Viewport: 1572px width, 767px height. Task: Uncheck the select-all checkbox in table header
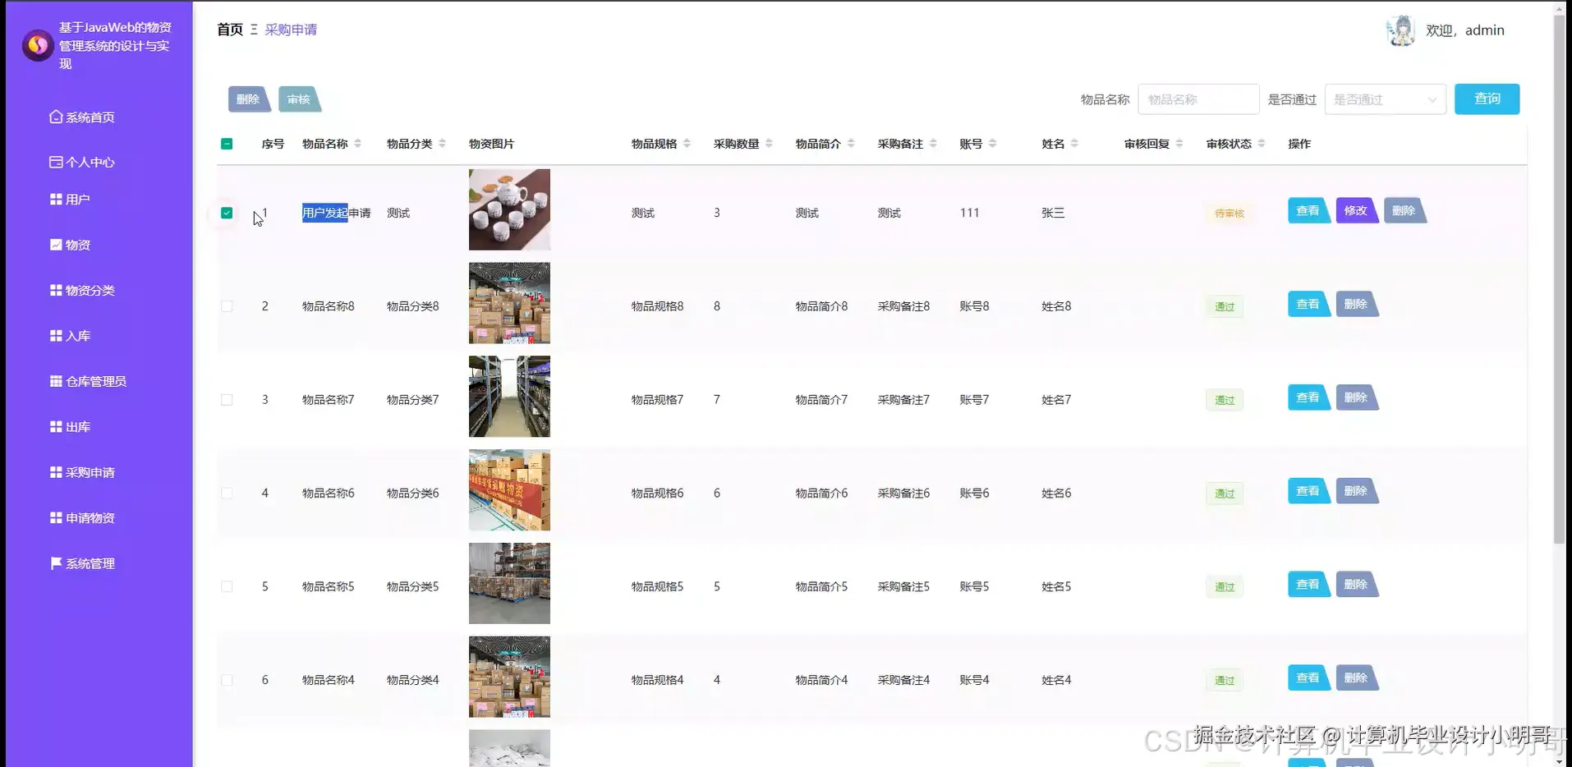tap(227, 143)
